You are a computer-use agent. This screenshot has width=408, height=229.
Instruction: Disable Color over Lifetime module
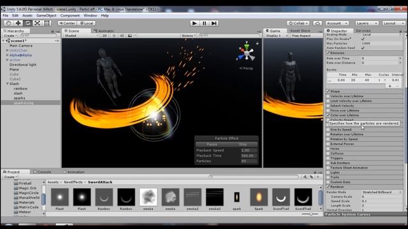[328, 115]
